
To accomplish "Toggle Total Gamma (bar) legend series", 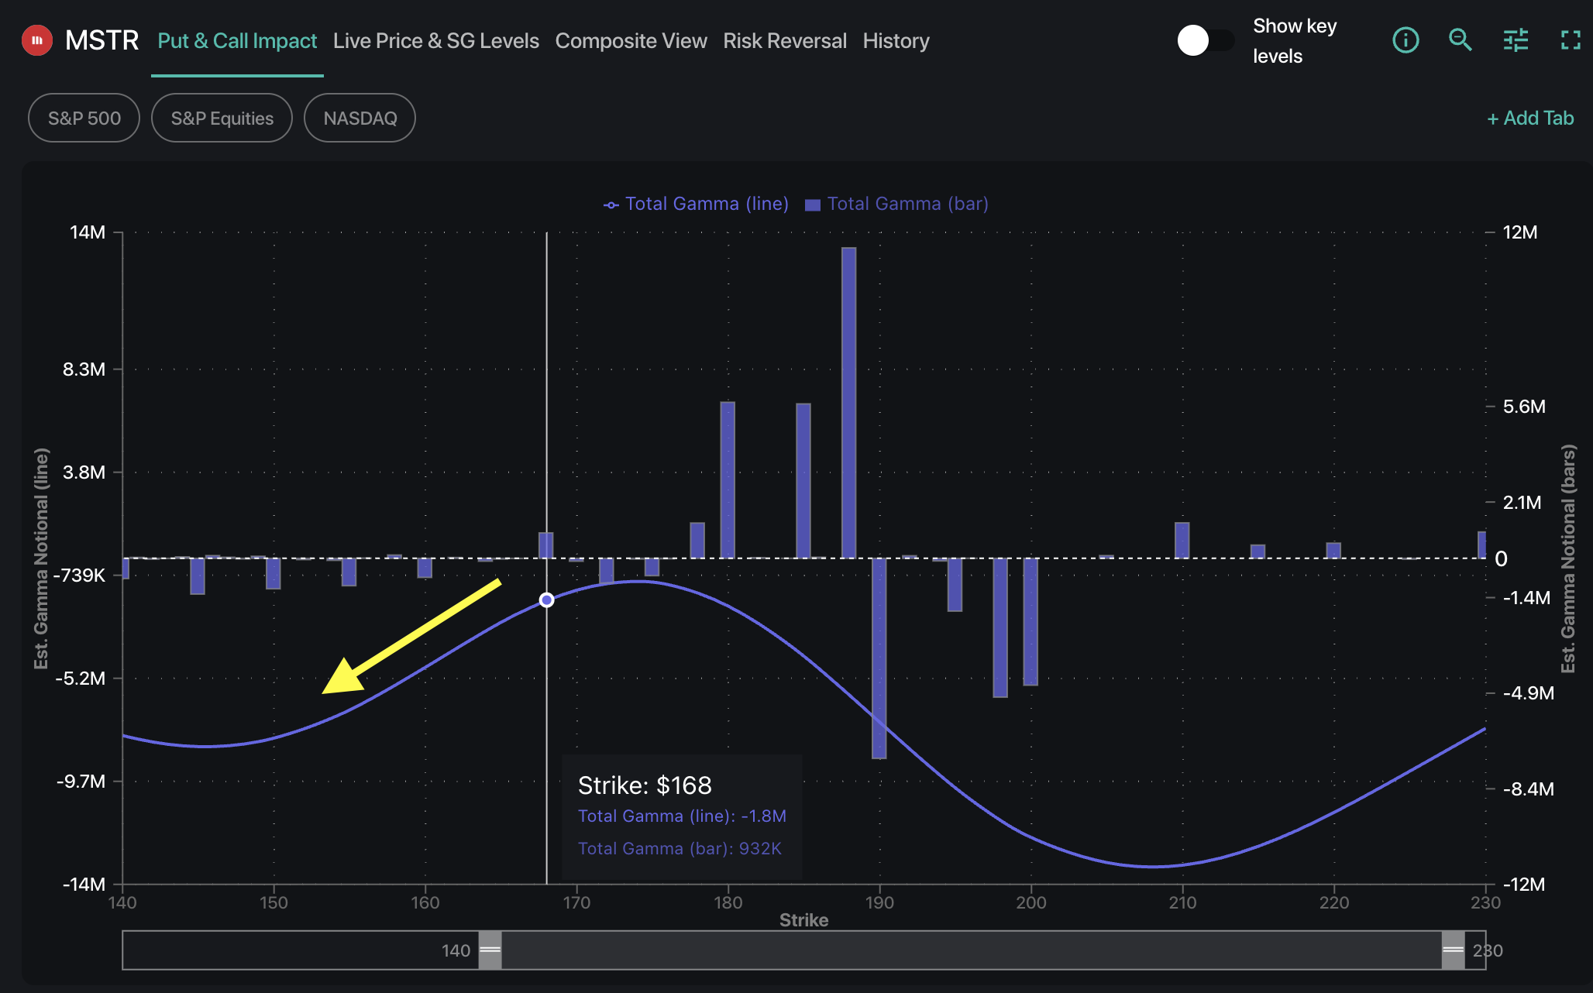I will (897, 204).
